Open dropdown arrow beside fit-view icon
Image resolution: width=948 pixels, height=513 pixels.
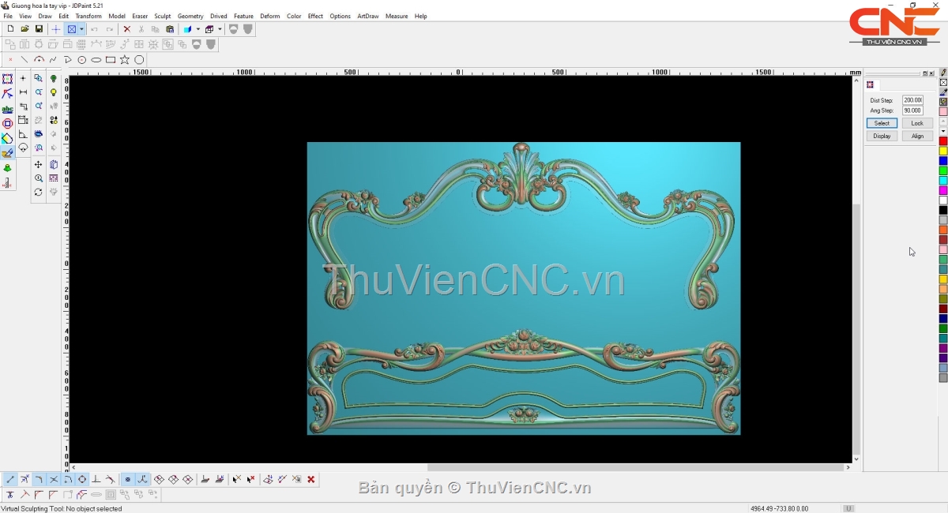pyautogui.click(x=81, y=29)
